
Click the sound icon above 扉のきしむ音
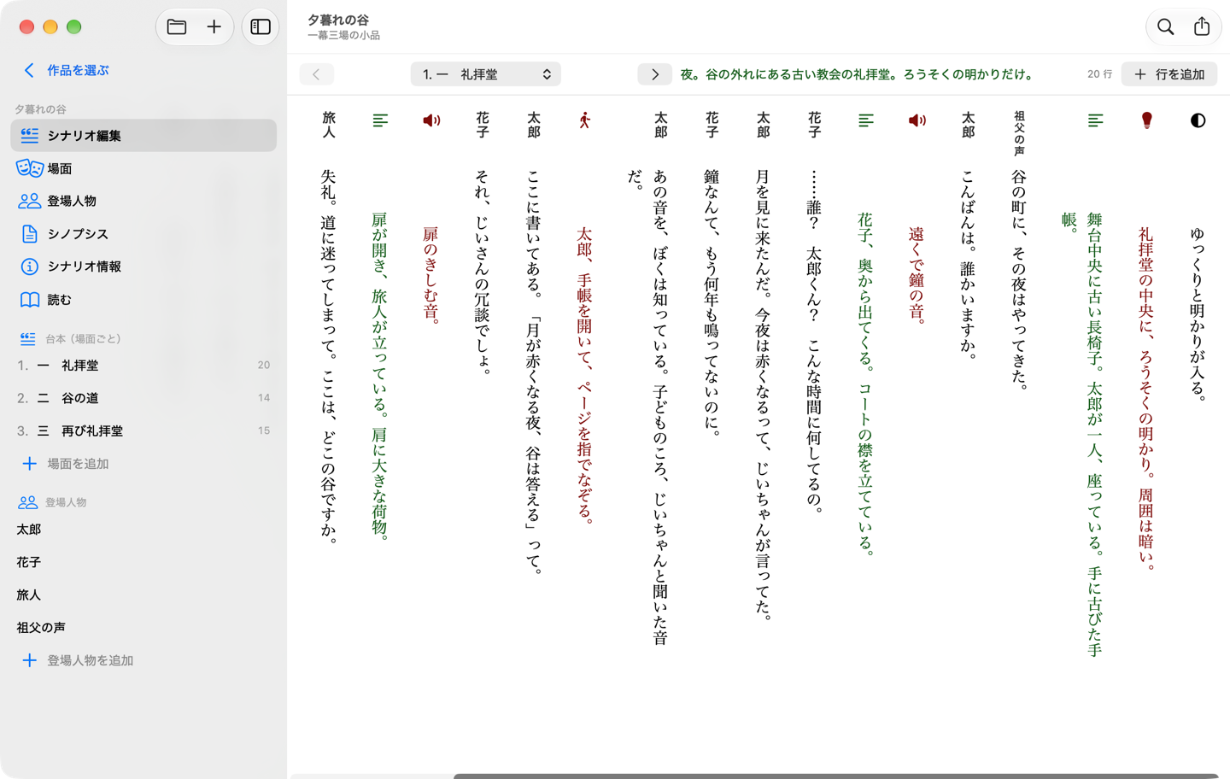coord(431,120)
